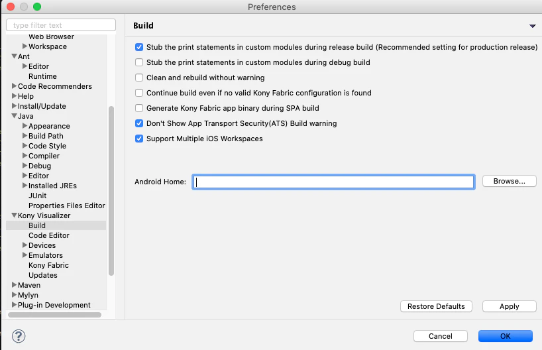Select the Help preferences label
The width and height of the screenshot is (542, 350).
[26, 97]
